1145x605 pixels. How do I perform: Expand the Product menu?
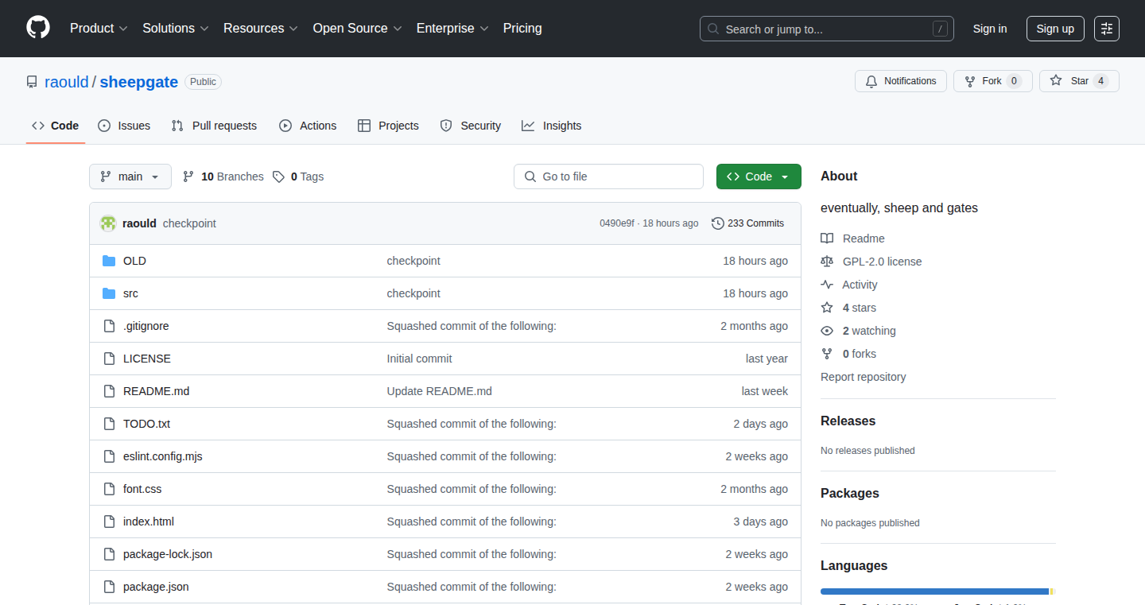pyautogui.click(x=99, y=28)
